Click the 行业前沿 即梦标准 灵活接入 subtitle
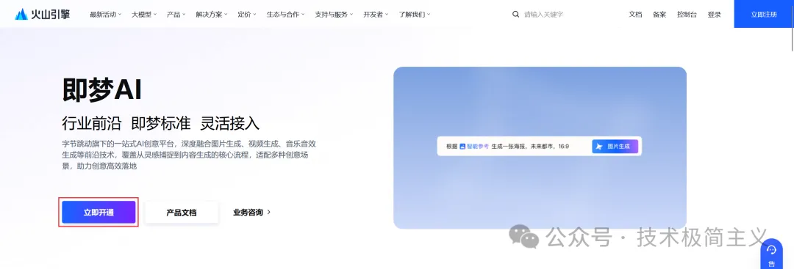Image resolution: width=794 pixels, height=269 pixels. pyautogui.click(x=160, y=124)
